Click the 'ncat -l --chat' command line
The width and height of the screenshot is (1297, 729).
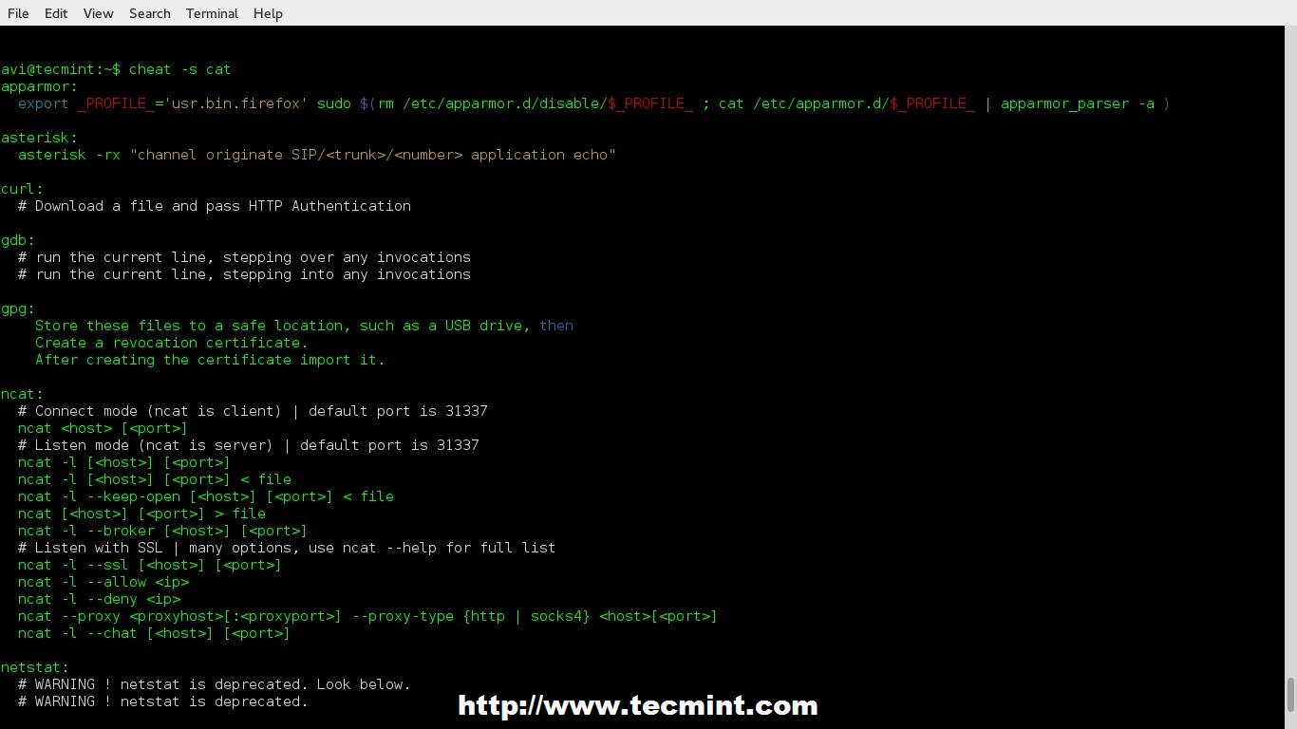click(154, 633)
